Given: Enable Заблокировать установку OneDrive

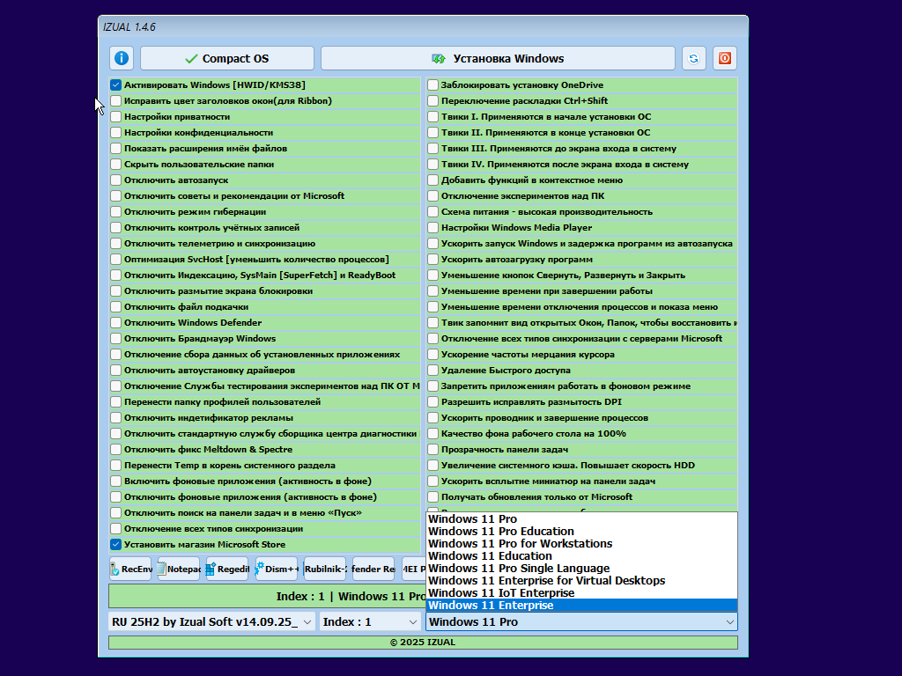Looking at the screenshot, I should [x=433, y=85].
